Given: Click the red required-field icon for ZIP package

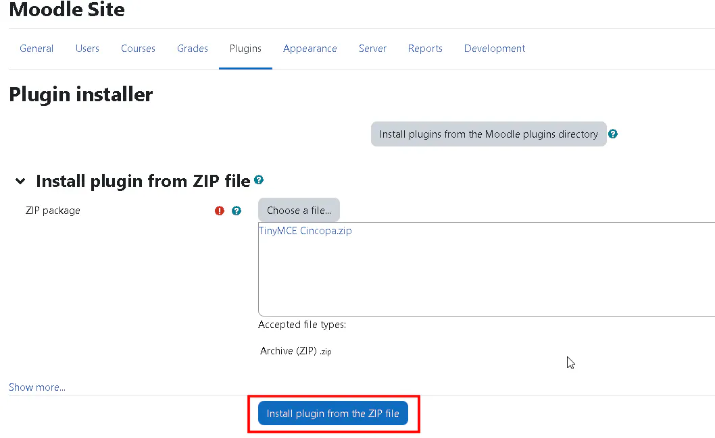Looking at the screenshot, I should [x=220, y=211].
